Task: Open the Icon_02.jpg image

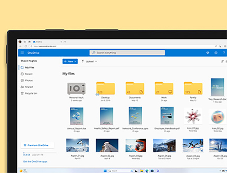Action: click(218, 117)
